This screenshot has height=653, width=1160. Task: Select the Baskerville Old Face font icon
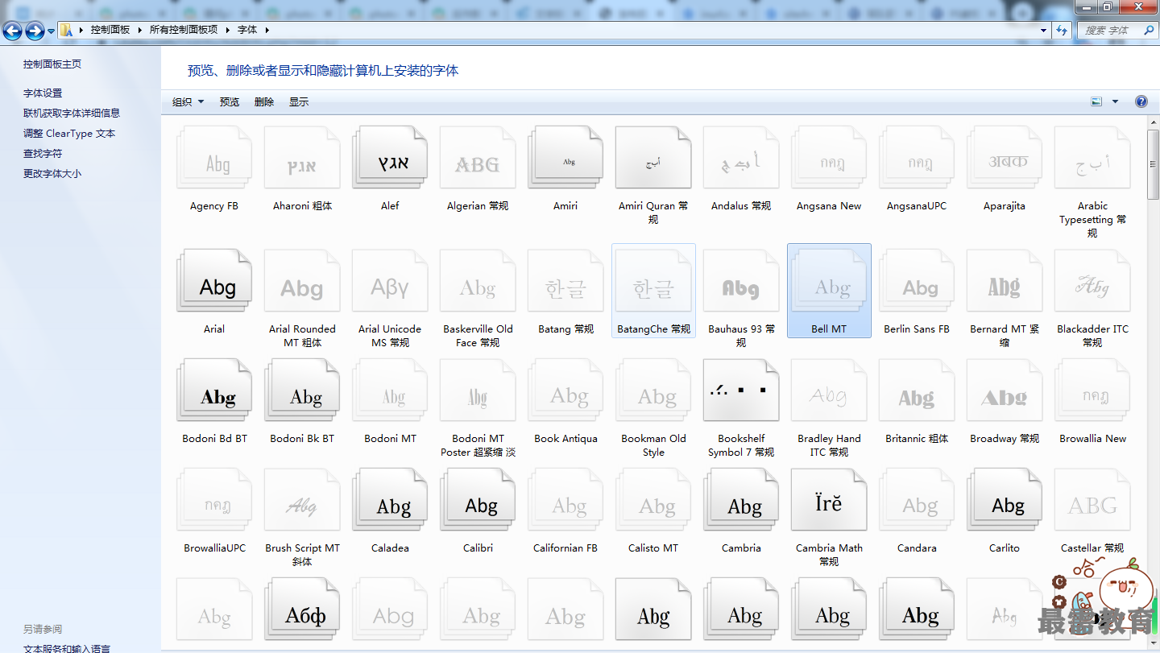(478, 281)
